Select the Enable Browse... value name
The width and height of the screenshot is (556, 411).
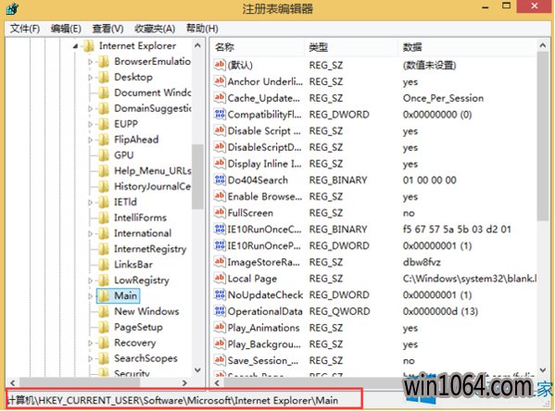(265, 196)
